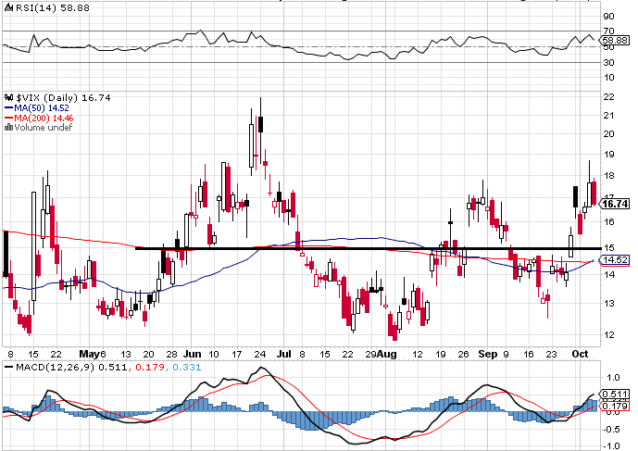This screenshot has height=451, width=638.
Task: Click the RSI(14) 58.88 indicator label
Action: tap(44, 6)
